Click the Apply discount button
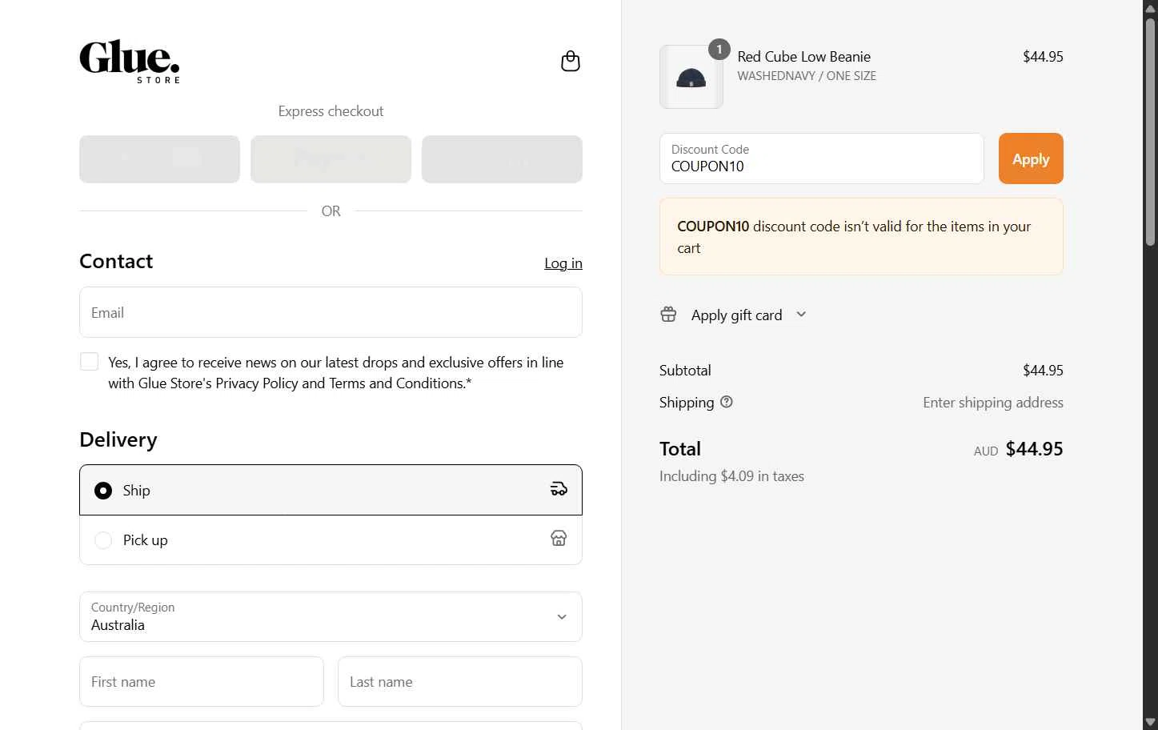This screenshot has height=730, width=1158. click(x=1031, y=158)
